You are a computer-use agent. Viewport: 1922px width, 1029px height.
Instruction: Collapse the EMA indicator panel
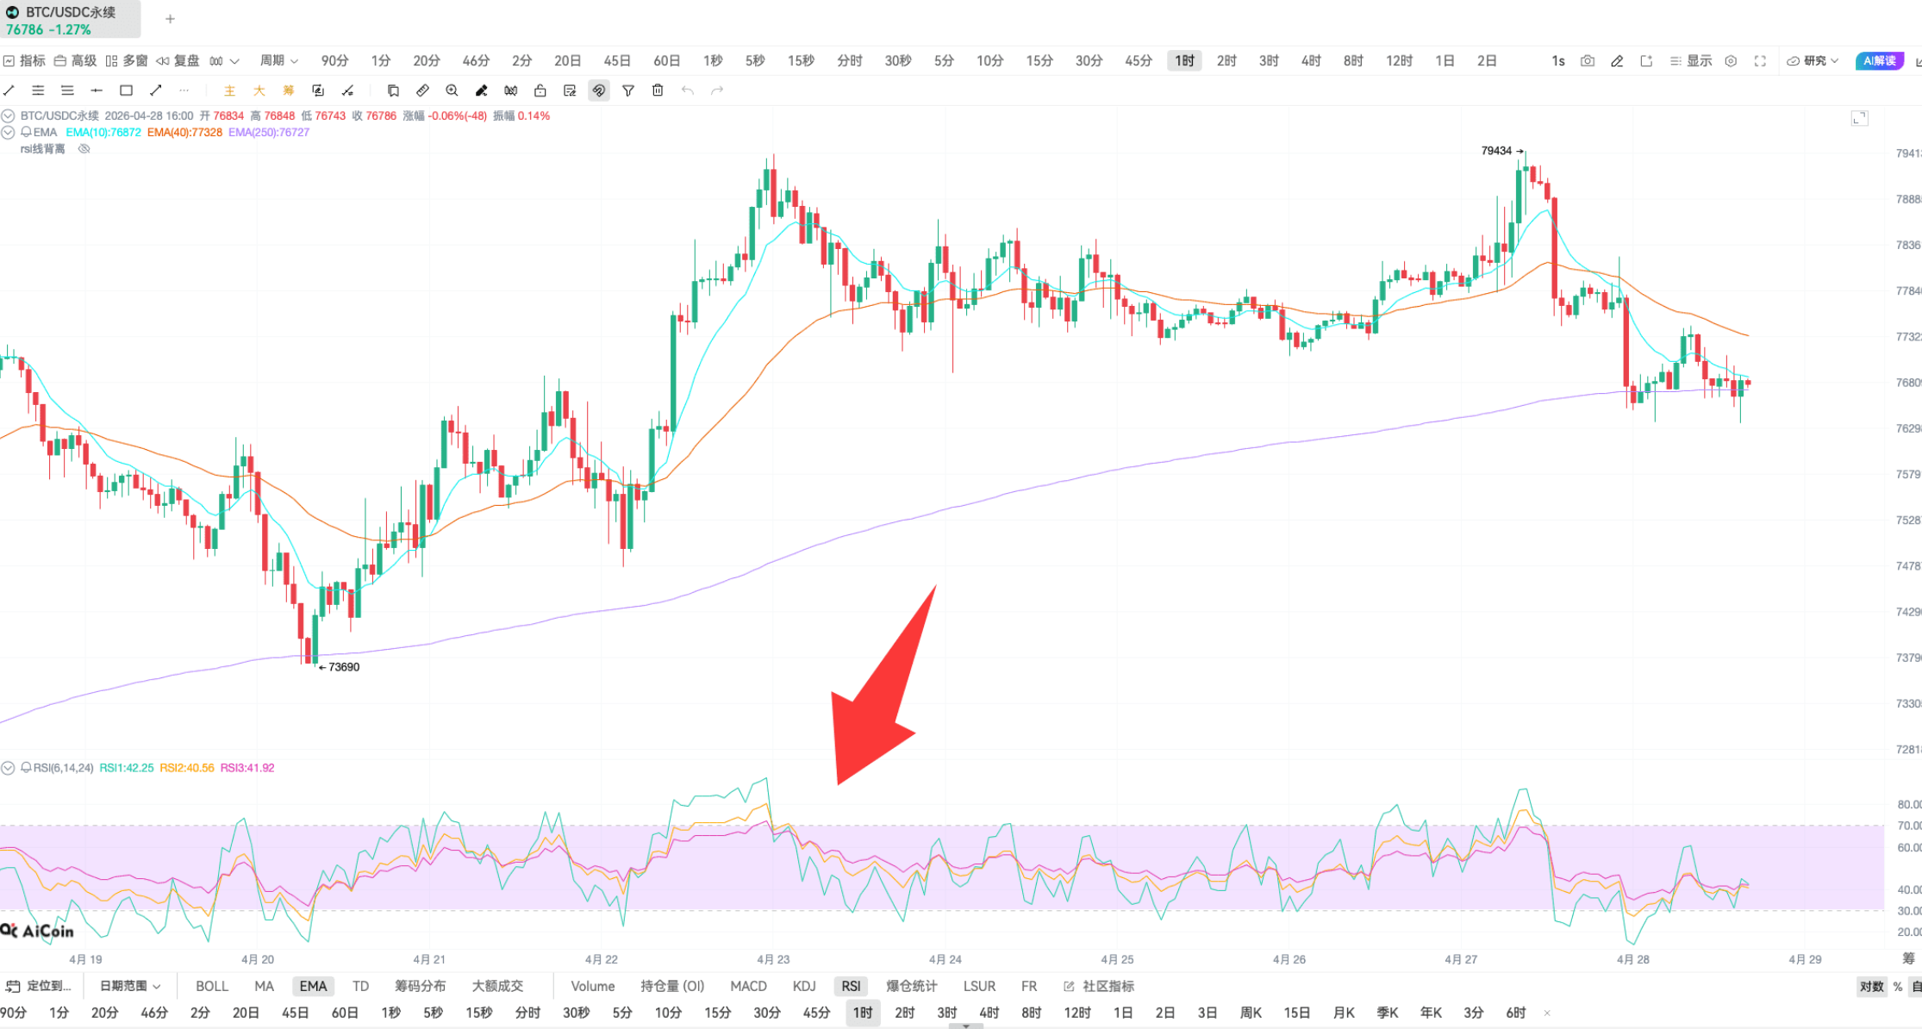pos(9,132)
